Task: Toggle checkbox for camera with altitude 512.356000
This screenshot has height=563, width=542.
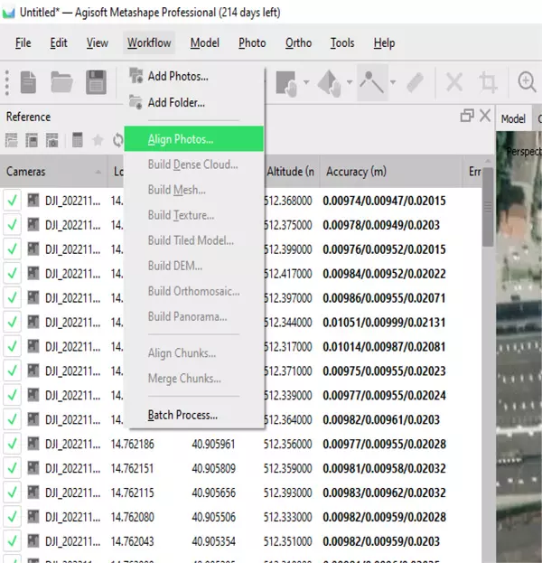Action: point(13,444)
